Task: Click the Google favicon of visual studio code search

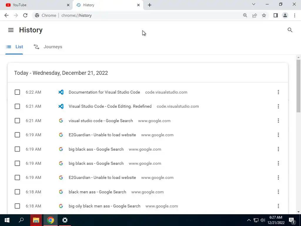Action: 61,121
